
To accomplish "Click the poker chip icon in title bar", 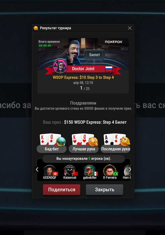I will click(x=36, y=28).
